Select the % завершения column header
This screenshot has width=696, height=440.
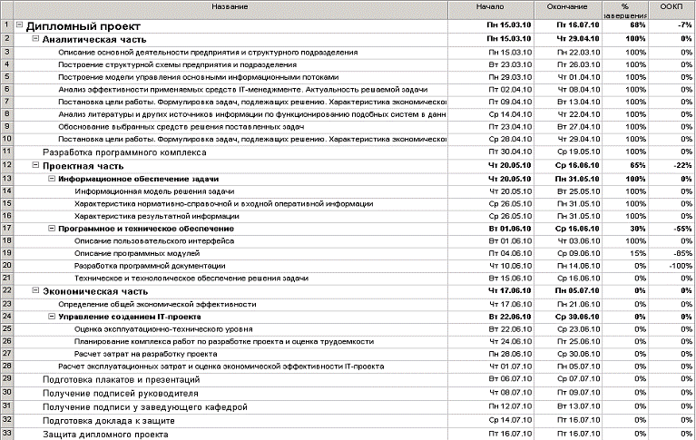pos(624,9)
